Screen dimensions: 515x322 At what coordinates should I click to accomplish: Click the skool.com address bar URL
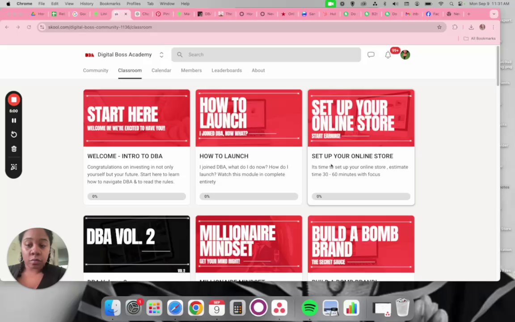(100, 27)
